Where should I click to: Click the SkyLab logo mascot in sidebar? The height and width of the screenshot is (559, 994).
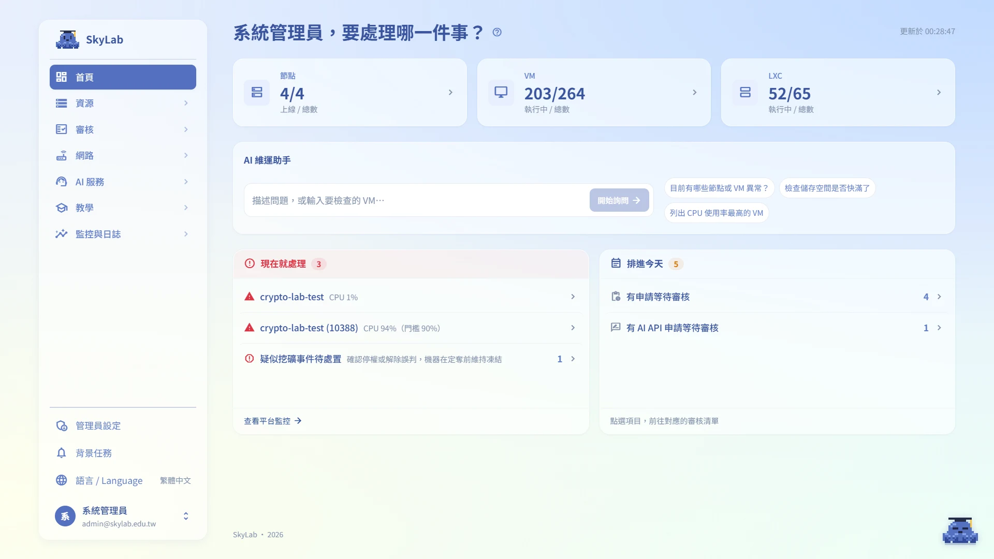tap(67, 39)
